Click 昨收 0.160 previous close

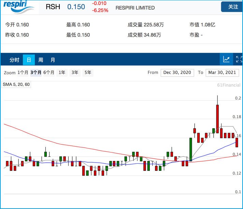[17, 35]
